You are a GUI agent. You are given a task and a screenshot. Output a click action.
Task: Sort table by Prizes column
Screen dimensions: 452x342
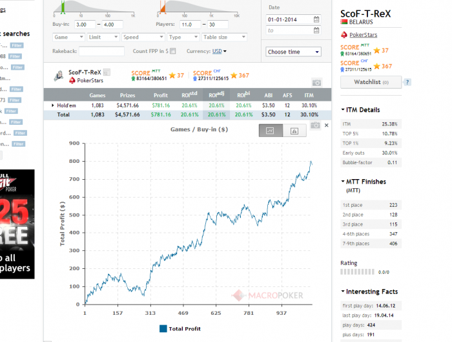tap(127, 95)
